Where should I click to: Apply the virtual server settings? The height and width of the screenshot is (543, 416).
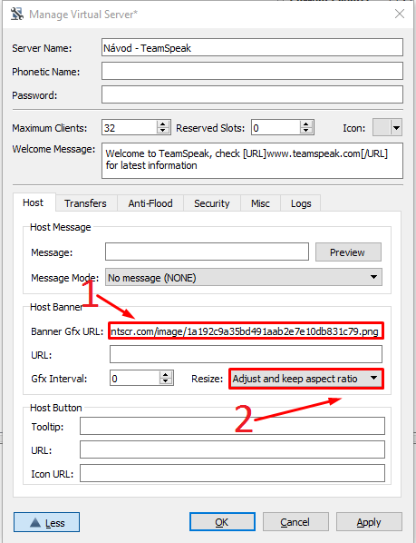tap(369, 522)
